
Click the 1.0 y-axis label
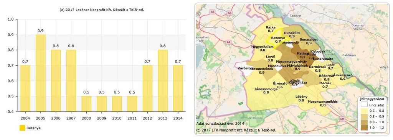(x=11, y=19)
